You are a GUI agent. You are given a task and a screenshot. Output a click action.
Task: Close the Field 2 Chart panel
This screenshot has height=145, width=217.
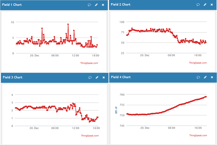coord(212,5)
